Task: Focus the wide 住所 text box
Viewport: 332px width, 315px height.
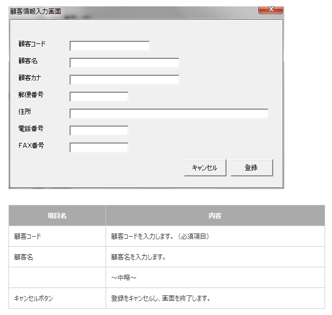Action: (x=169, y=114)
